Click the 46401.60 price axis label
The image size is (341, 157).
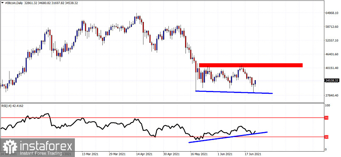[332, 54]
